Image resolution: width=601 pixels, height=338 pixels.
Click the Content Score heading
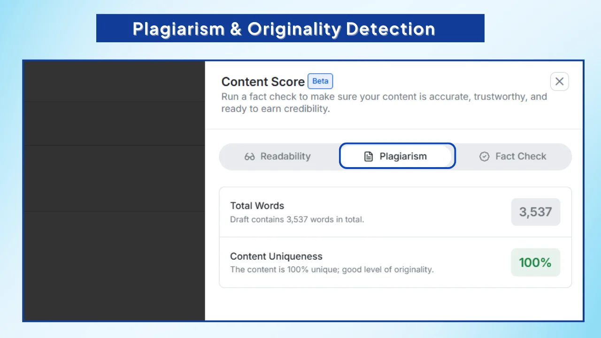(263, 82)
